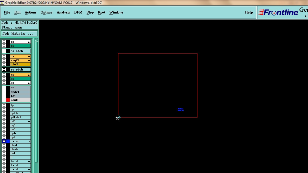This screenshot has height=173, width=308.
Task: Open the Edit menu
Action: click(18, 12)
